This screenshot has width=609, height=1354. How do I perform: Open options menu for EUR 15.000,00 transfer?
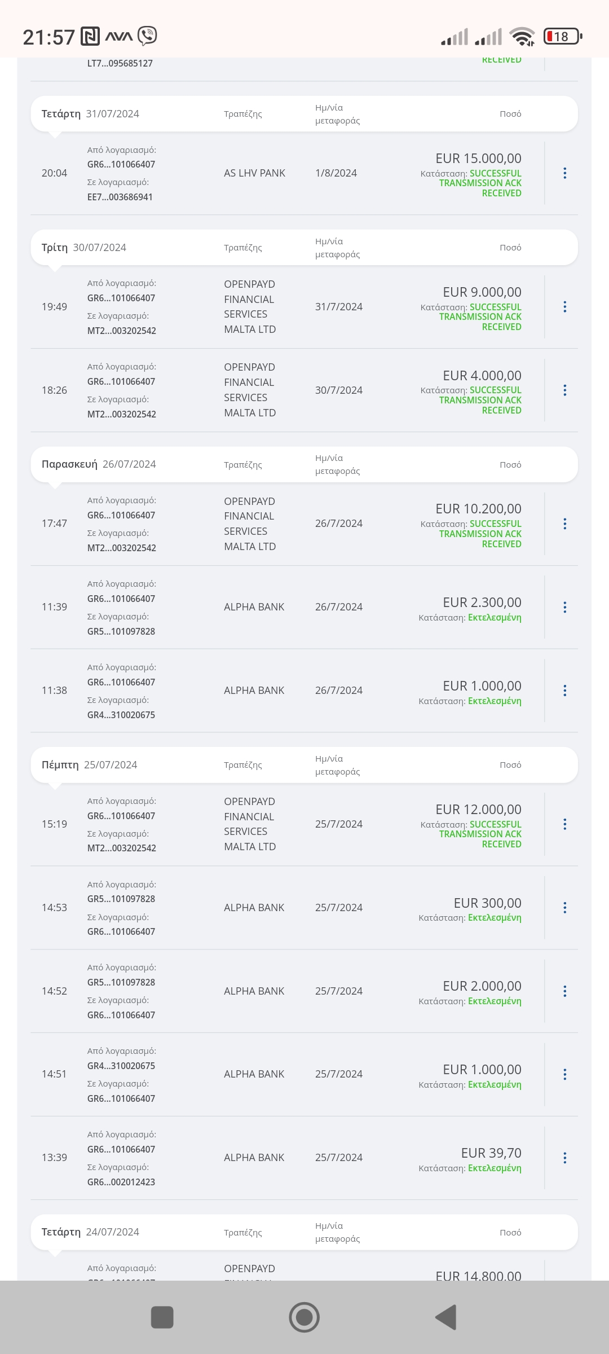(564, 173)
